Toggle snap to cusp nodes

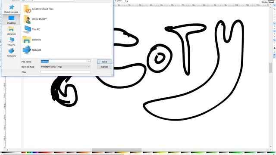[274, 31]
